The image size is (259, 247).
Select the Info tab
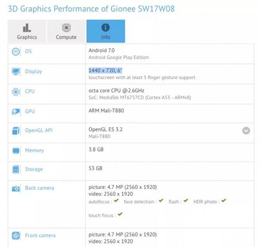coord(106,31)
